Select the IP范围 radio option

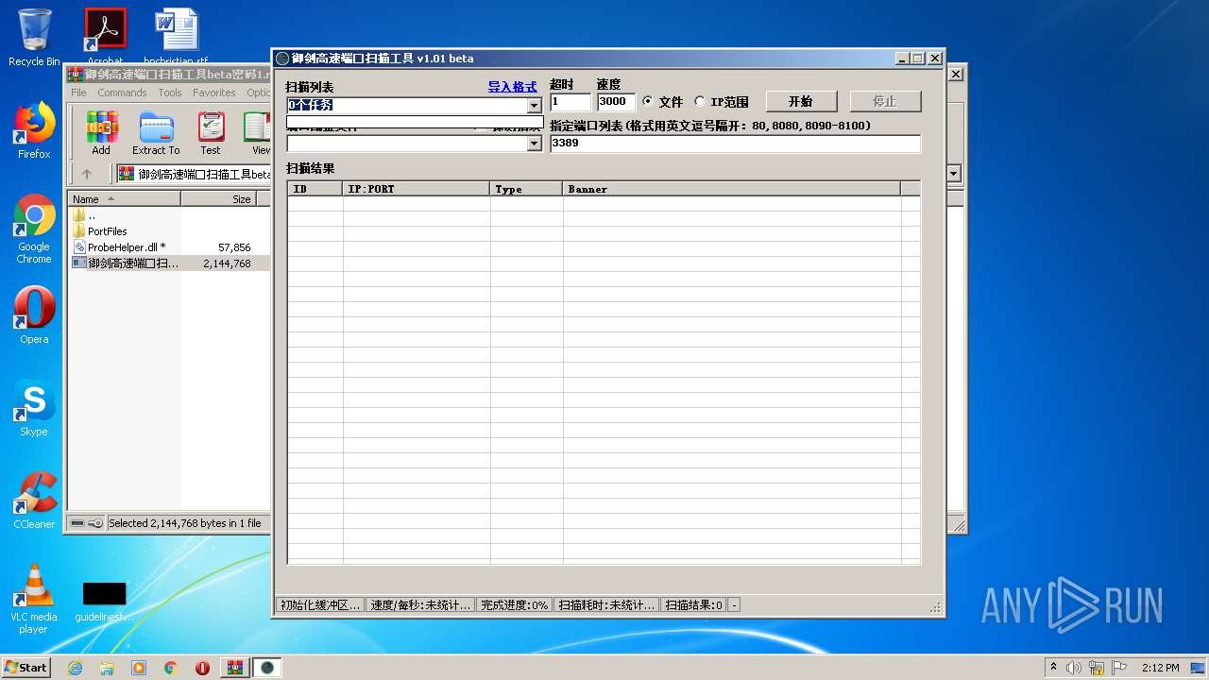(722, 102)
